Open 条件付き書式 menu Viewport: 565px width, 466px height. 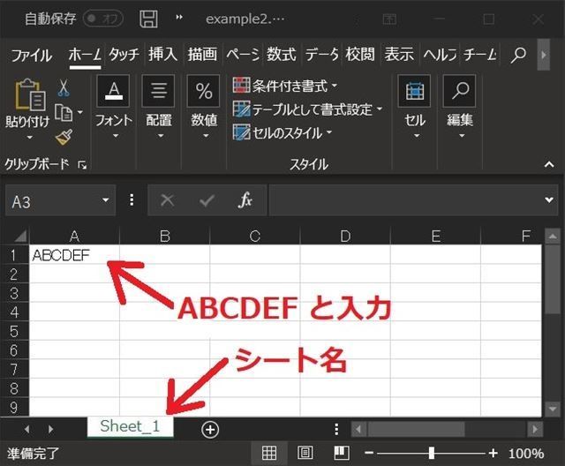pyautogui.click(x=285, y=86)
